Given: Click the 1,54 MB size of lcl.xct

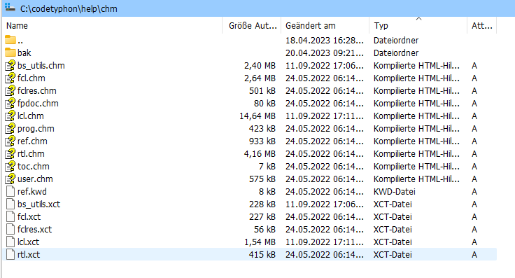Looking at the screenshot, I should tap(260, 242).
